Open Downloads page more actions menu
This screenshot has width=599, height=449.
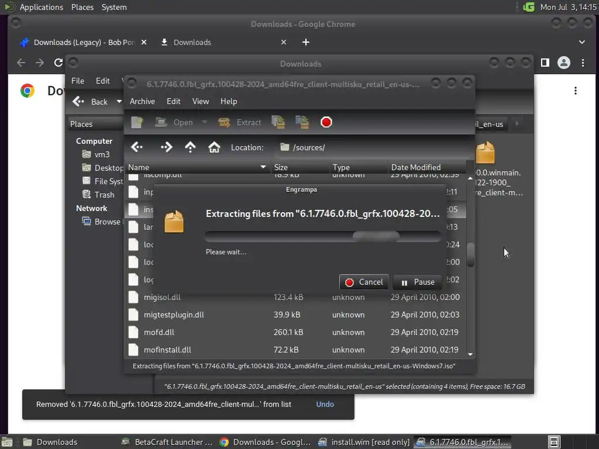(x=576, y=91)
